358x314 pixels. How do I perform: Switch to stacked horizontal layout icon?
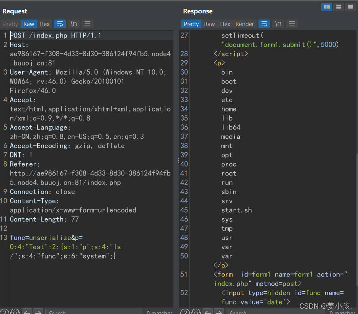pos(338,7)
